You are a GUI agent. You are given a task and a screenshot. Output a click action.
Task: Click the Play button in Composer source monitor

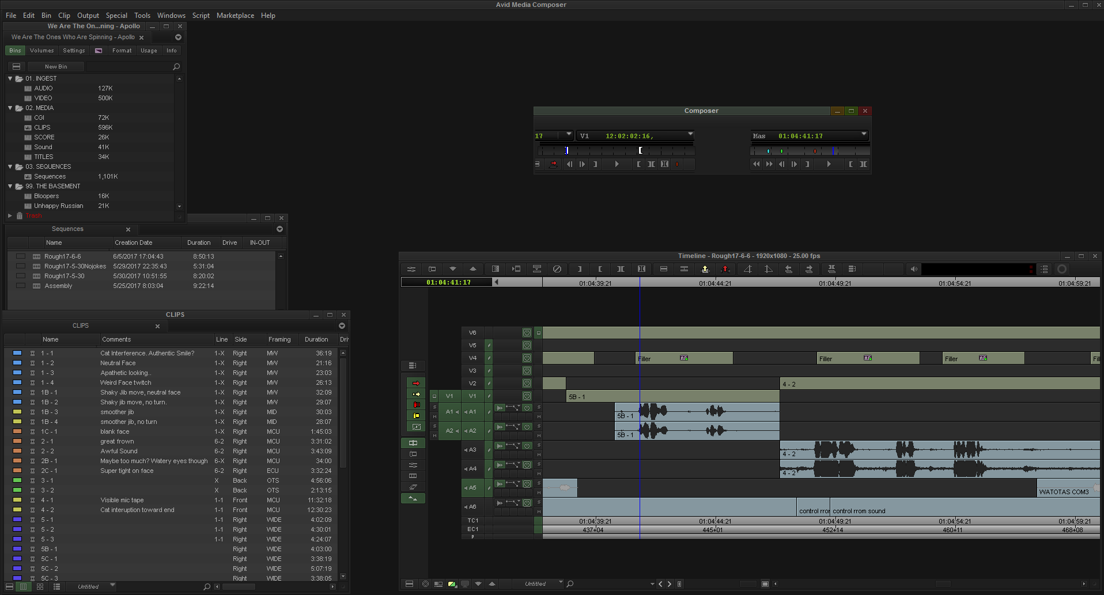(617, 164)
